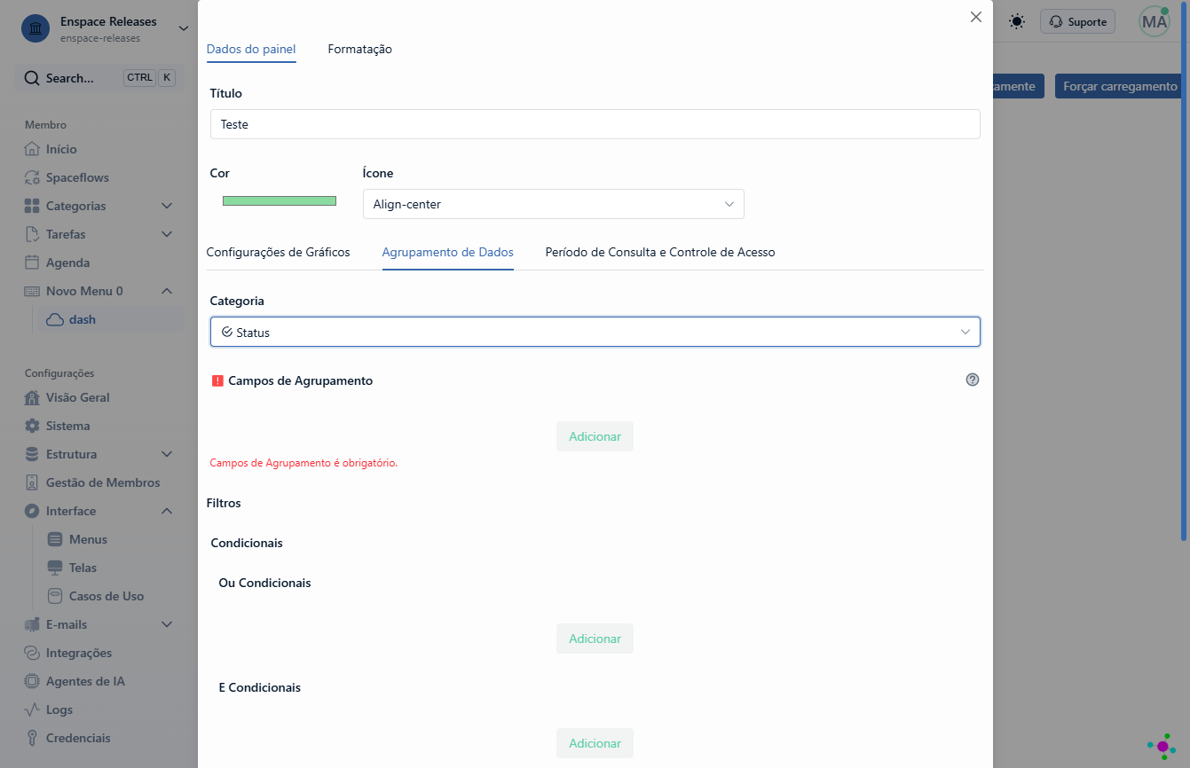This screenshot has width=1190, height=768.
Task: Click the Credenciais key icon
Action: pos(32,738)
